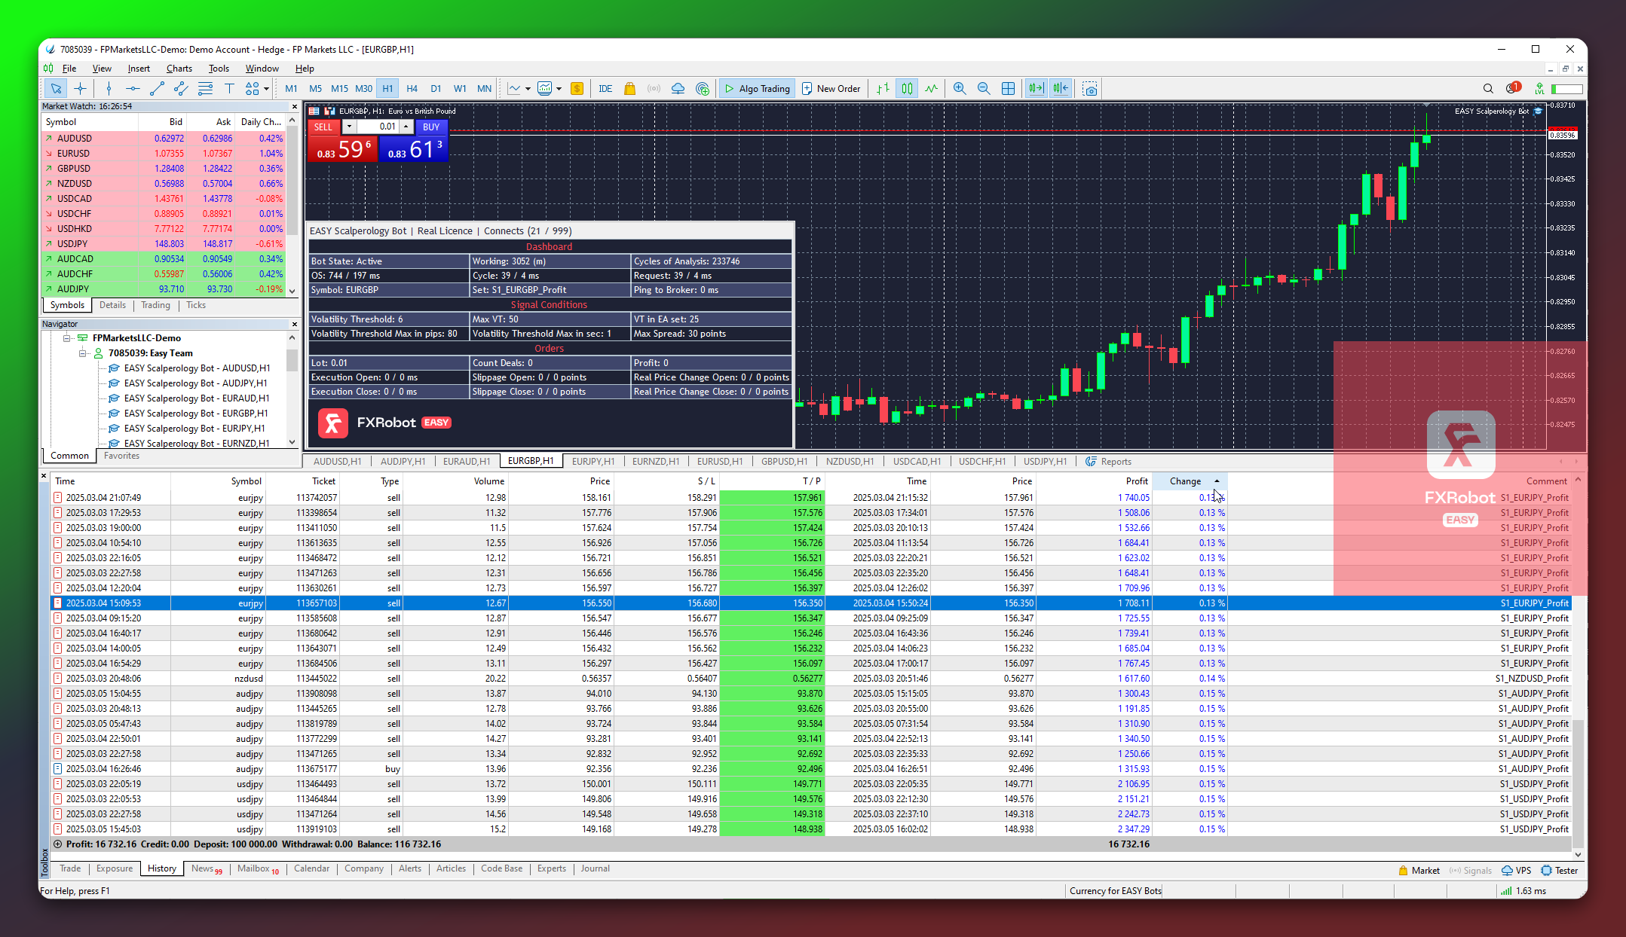Open the search magnifier in toolbar

1488,89
